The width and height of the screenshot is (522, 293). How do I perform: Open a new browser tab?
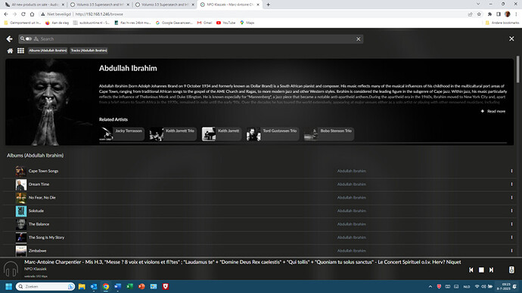[x=268, y=5]
